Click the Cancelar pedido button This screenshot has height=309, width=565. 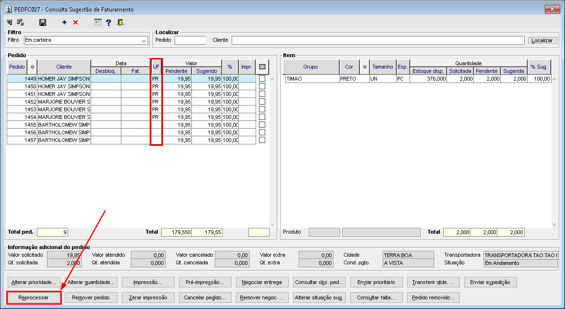click(205, 297)
